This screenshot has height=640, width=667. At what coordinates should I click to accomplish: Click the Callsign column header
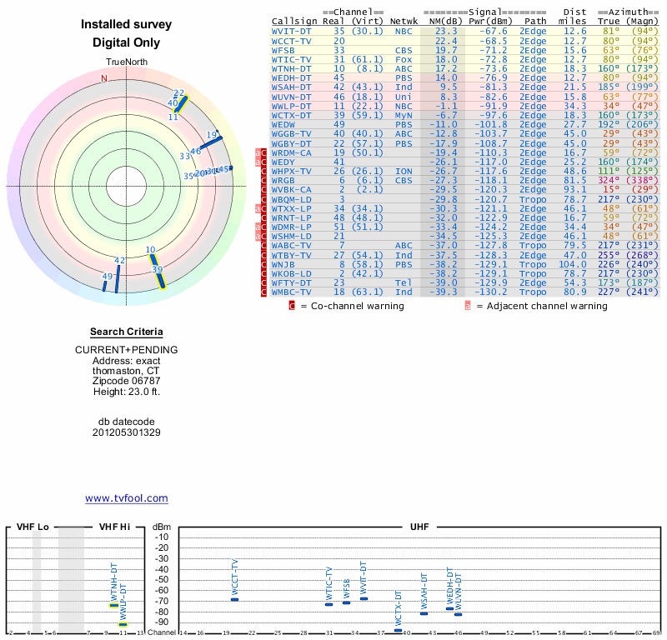click(x=293, y=21)
